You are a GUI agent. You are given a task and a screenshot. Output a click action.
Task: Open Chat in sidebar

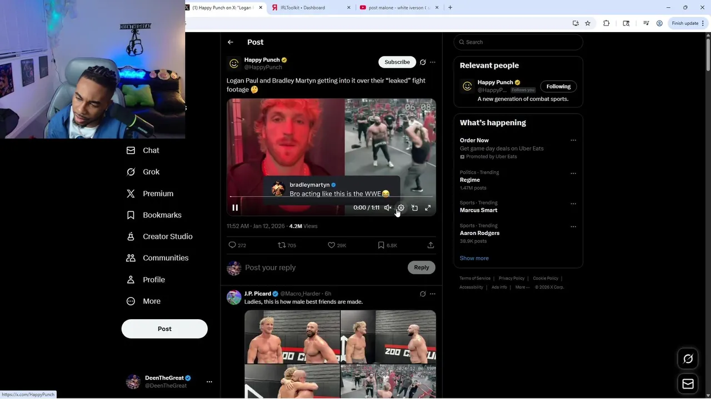coord(143,150)
